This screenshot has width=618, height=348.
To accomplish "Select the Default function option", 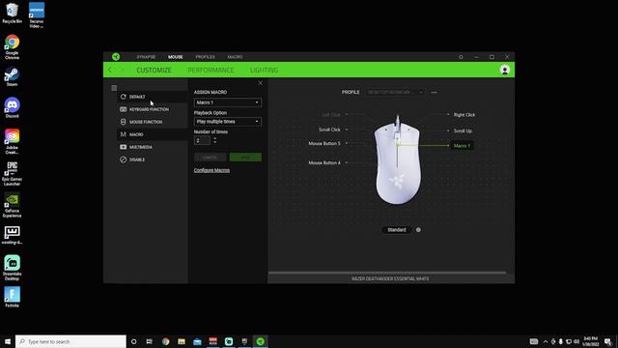I will point(153,97).
